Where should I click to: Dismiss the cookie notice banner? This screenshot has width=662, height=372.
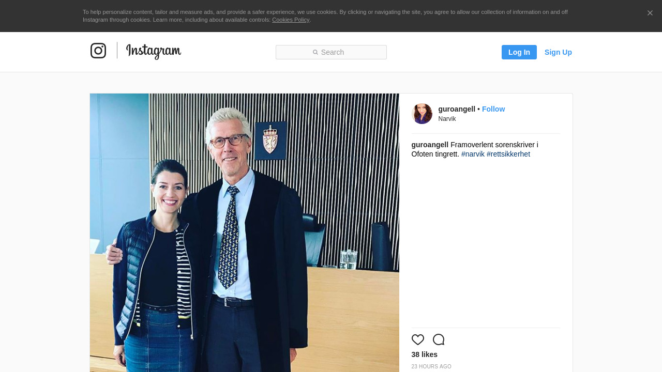pos(650,13)
